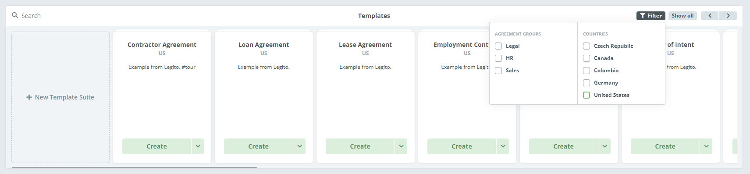750x174 pixels.
Task: Click the search magnifier icon
Action: point(15,15)
